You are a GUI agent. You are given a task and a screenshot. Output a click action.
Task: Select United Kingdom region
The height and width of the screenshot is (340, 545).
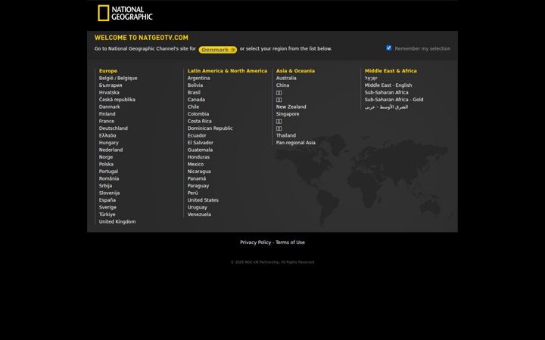[x=117, y=221]
